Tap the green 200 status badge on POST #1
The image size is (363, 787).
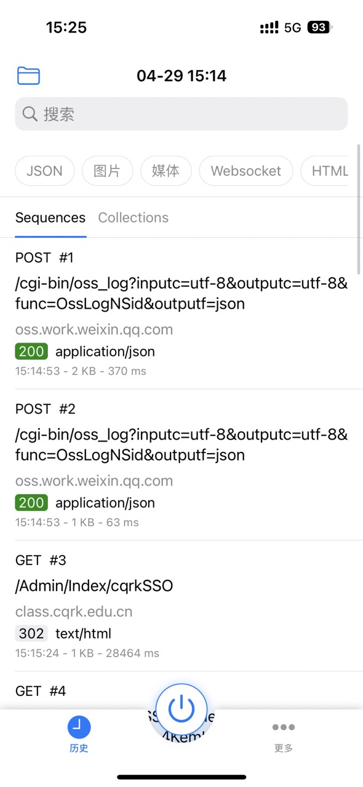(31, 351)
